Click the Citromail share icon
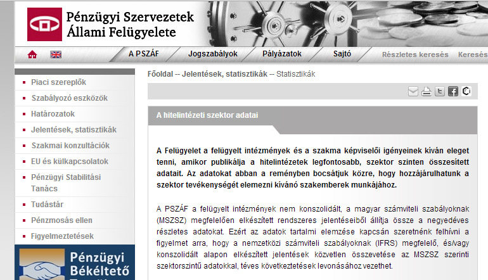488x280 pixels. [466, 91]
